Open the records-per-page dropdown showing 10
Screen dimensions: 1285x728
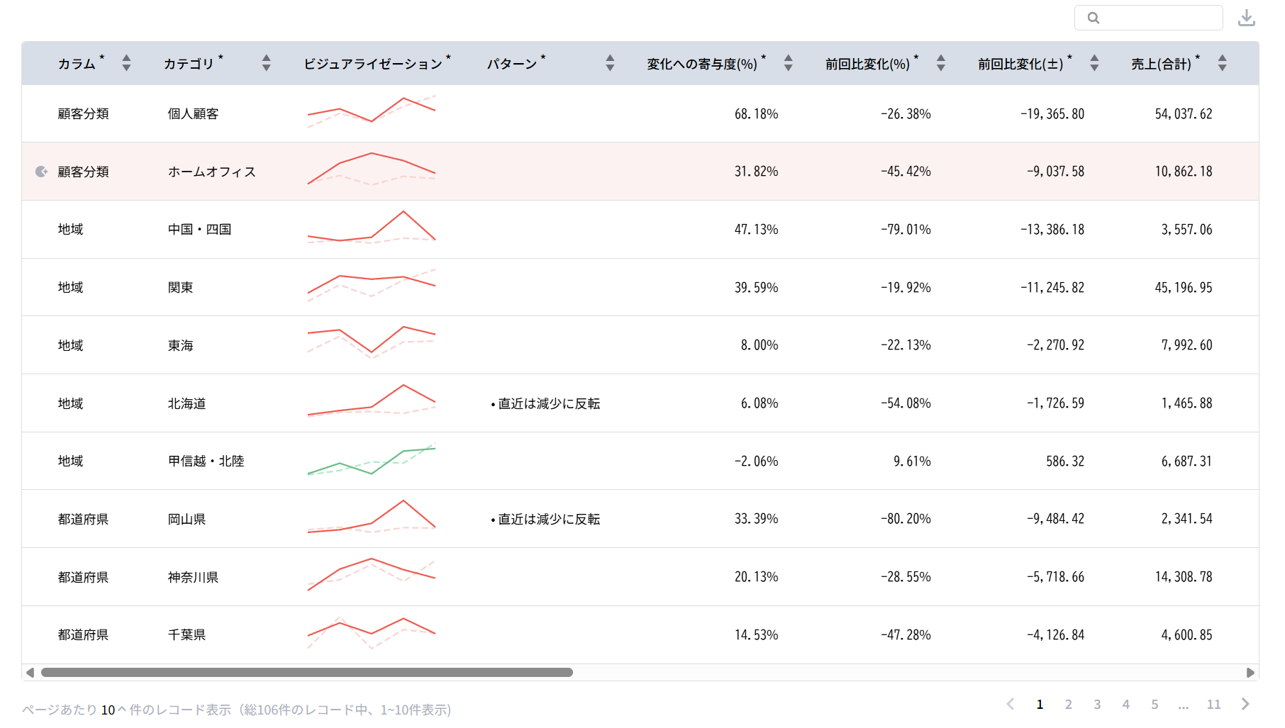(x=113, y=710)
